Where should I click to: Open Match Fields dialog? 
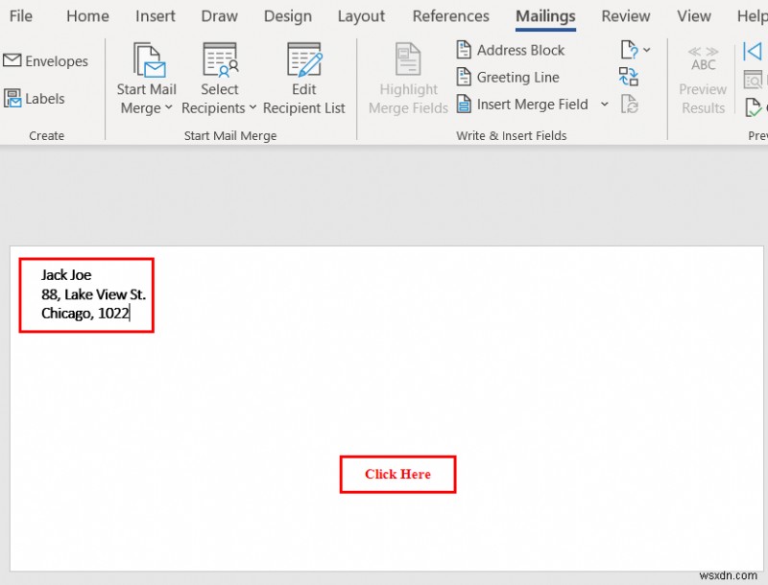[x=631, y=77]
